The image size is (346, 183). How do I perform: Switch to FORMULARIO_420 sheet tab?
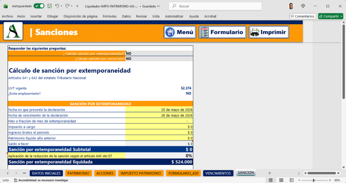(183, 173)
